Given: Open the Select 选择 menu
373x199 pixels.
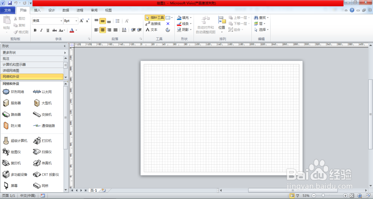Looking at the screenshot, I should (261, 30).
